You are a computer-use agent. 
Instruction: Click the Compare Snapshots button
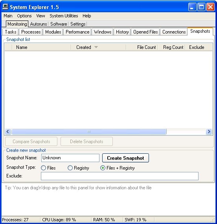point(31,142)
